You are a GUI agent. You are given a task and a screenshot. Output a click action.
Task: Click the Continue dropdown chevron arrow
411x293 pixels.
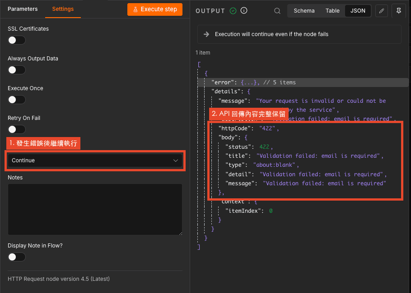point(176,160)
